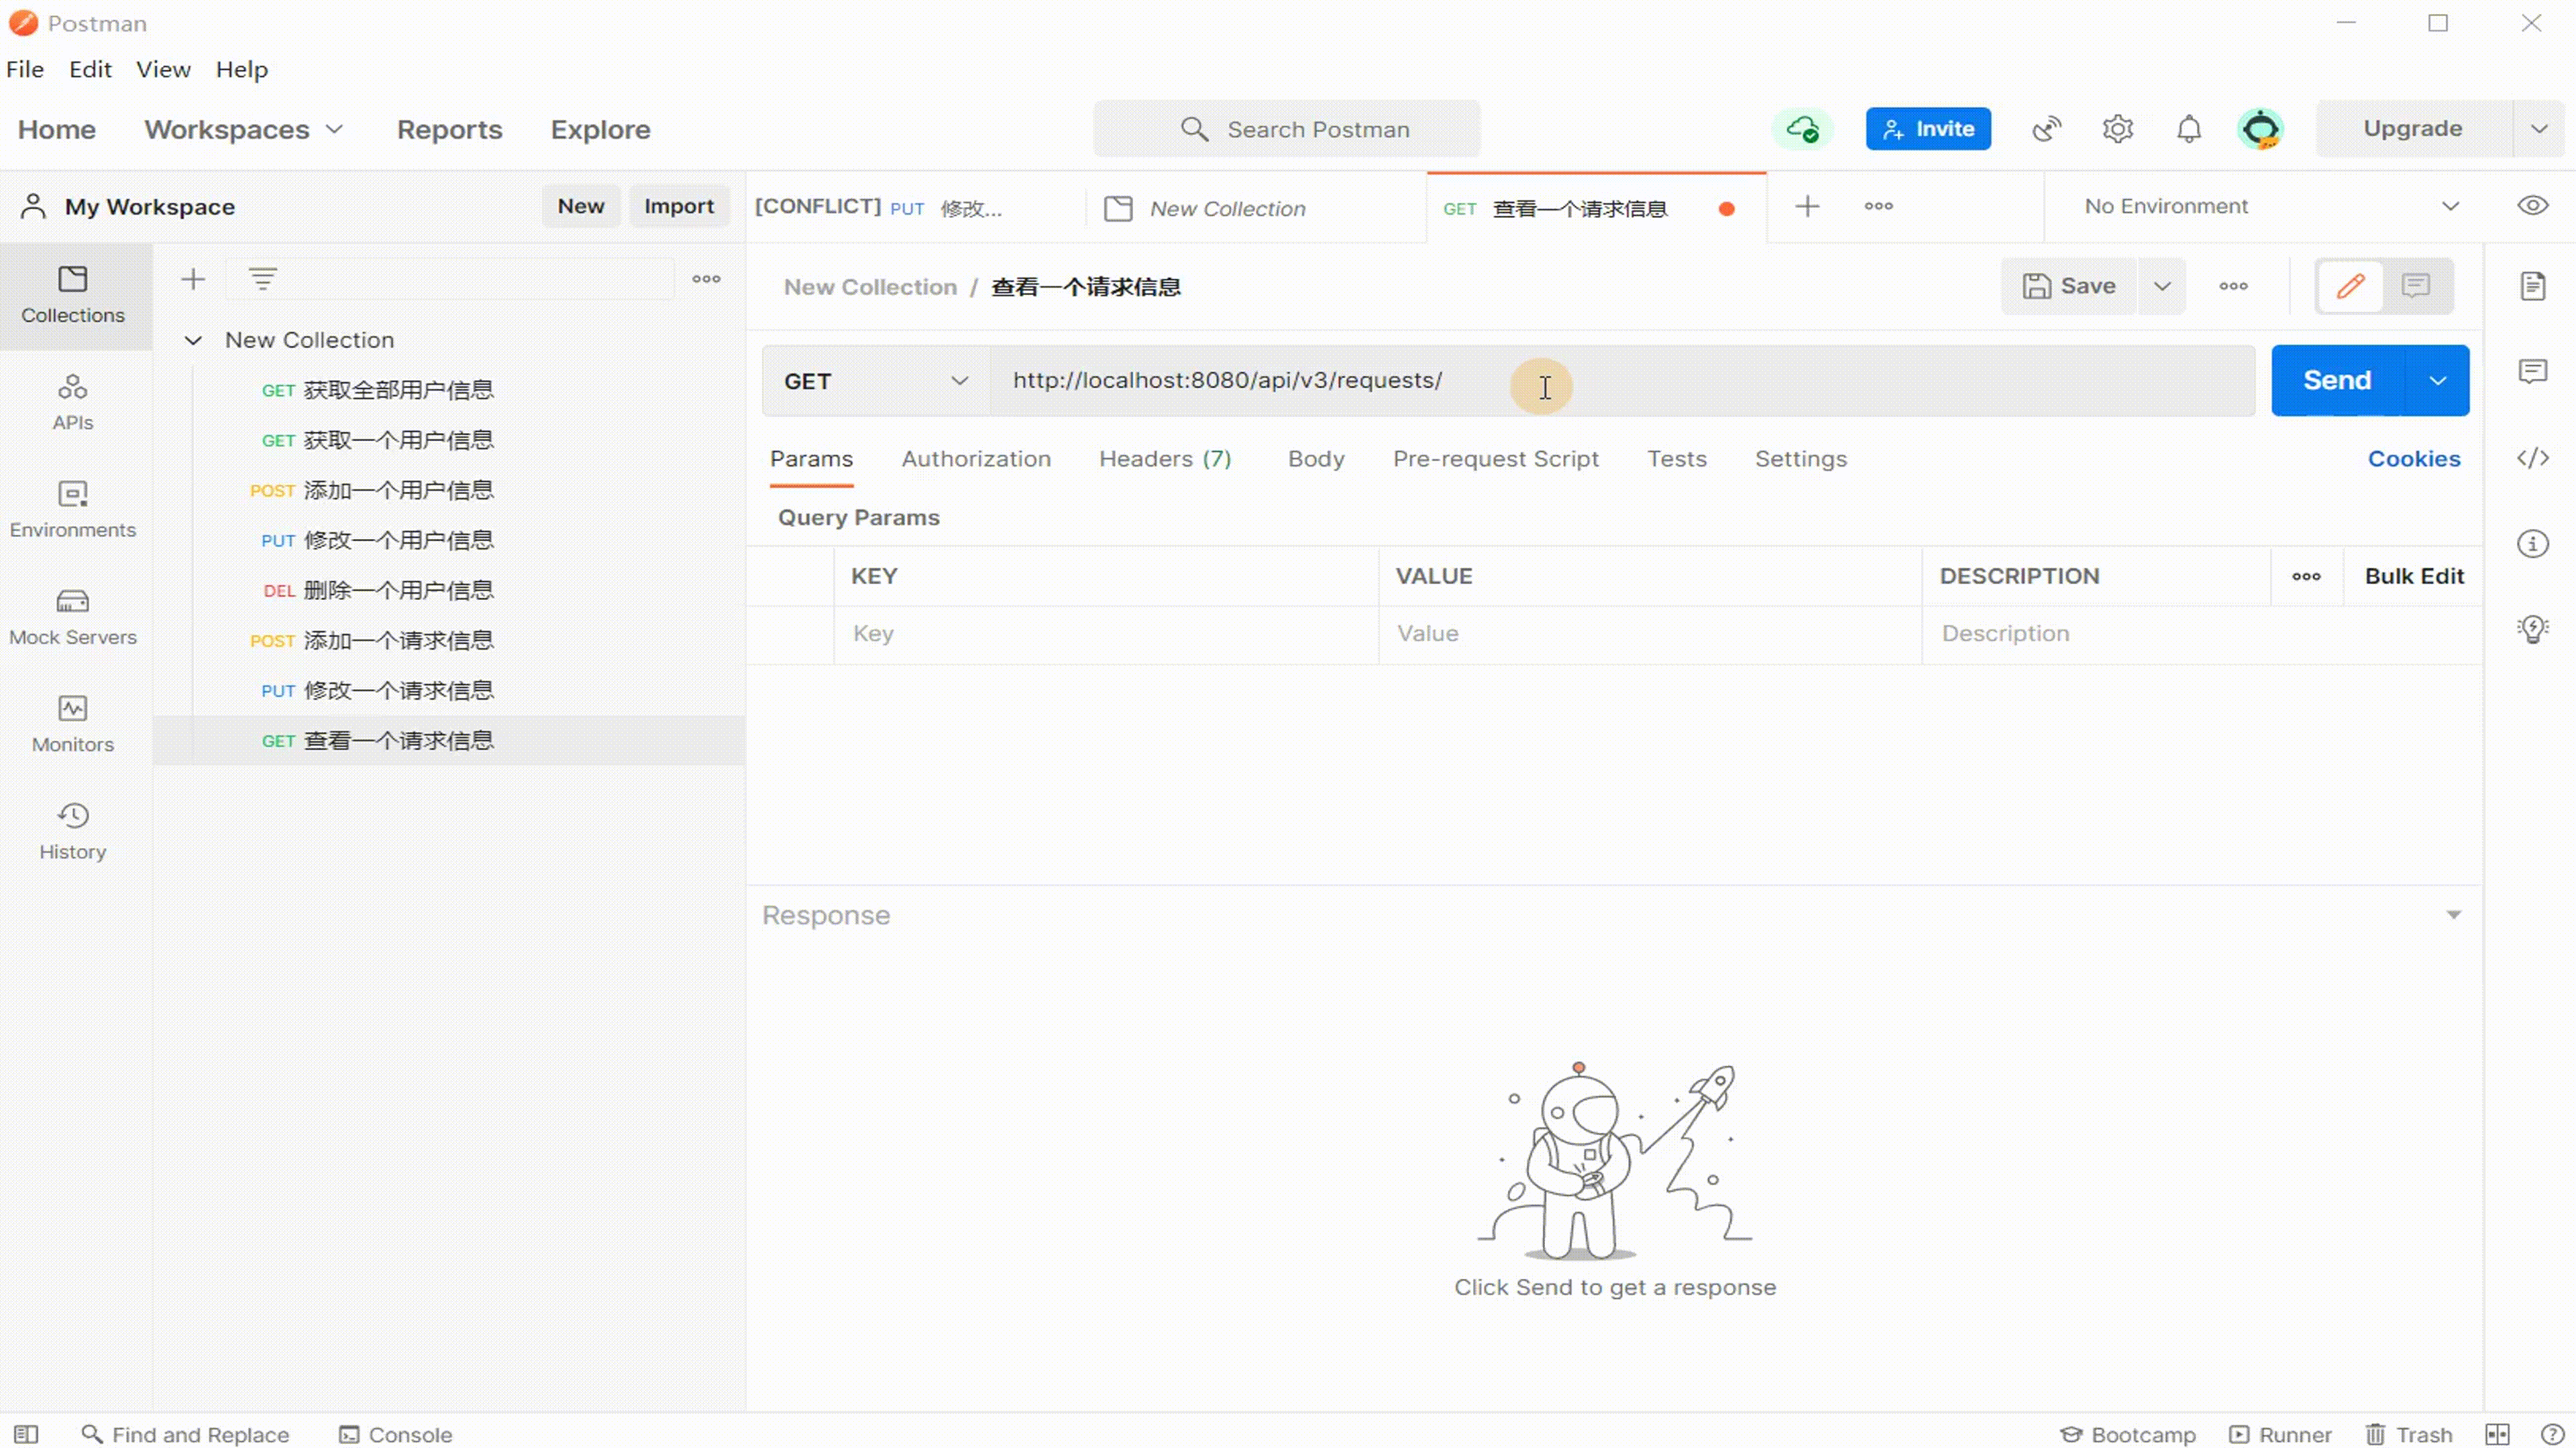Switch to comment mode icon
The width and height of the screenshot is (2576, 1448).
point(2416,287)
